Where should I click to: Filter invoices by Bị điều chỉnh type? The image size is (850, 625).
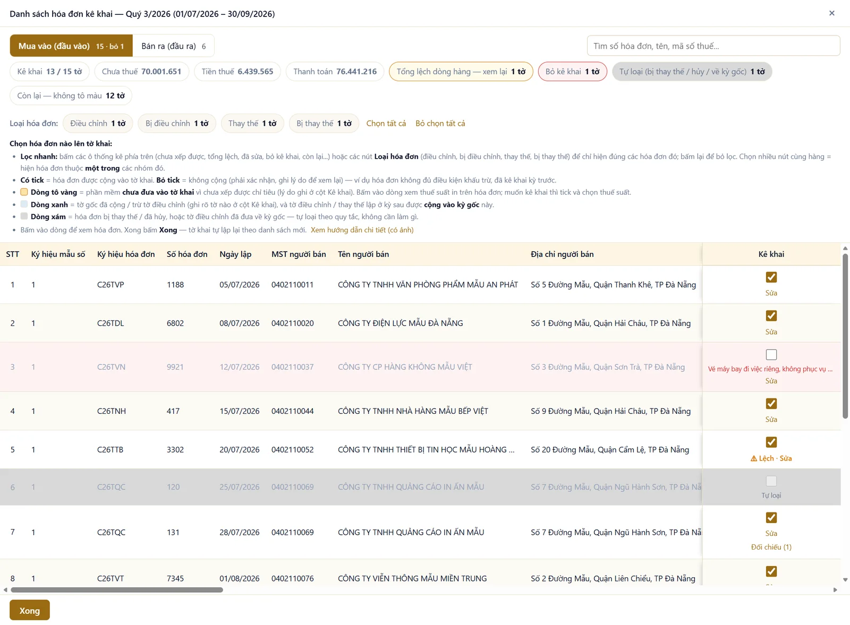pyautogui.click(x=177, y=124)
